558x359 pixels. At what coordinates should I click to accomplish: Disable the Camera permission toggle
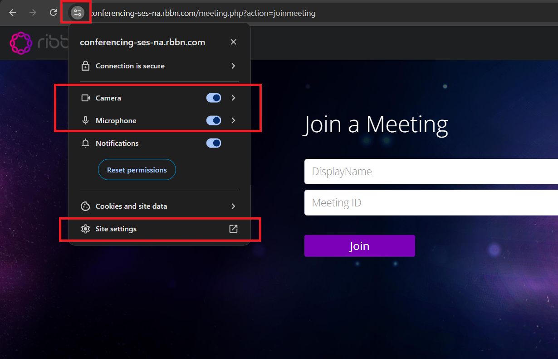[214, 98]
